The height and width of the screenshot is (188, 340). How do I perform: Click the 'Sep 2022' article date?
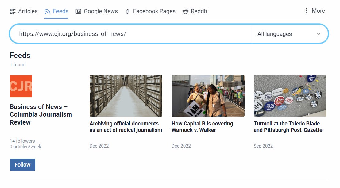pyautogui.click(x=263, y=146)
